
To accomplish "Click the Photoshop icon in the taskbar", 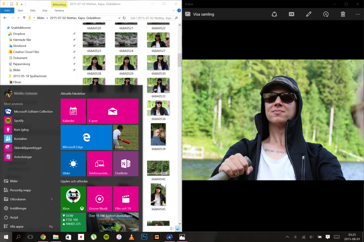I will click(144, 237).
